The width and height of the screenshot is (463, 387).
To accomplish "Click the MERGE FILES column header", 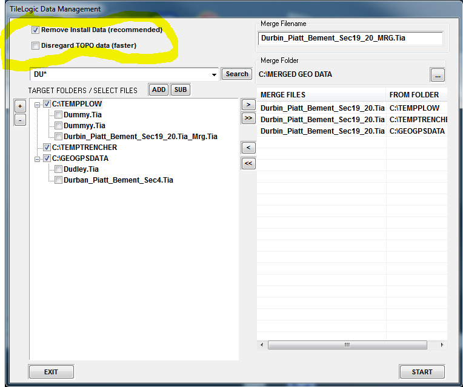I will (321, 95).
